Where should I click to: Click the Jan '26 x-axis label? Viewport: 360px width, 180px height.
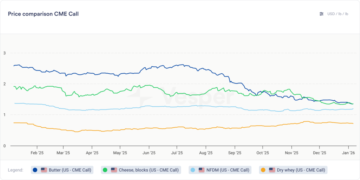(x=348, y=153)
